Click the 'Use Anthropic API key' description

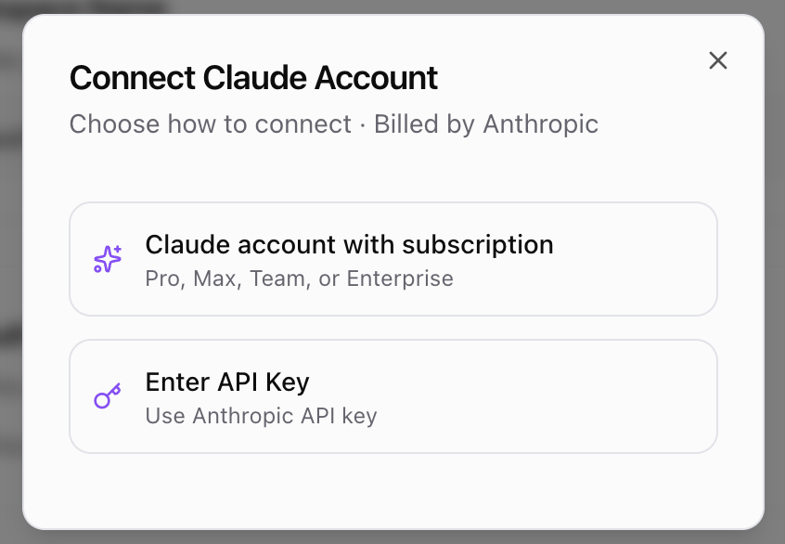coord(260,416)
